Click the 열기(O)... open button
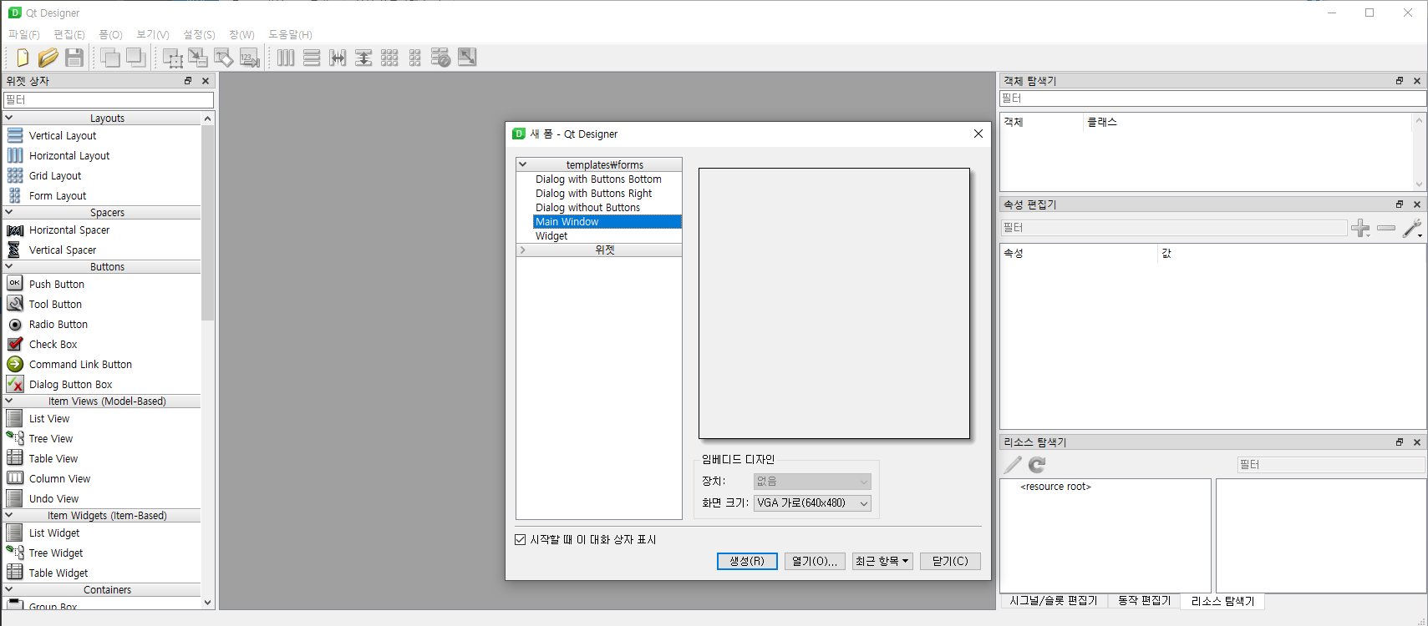Image resolution: width=1428 pixels, height=626 pixels. coord(815,561)
